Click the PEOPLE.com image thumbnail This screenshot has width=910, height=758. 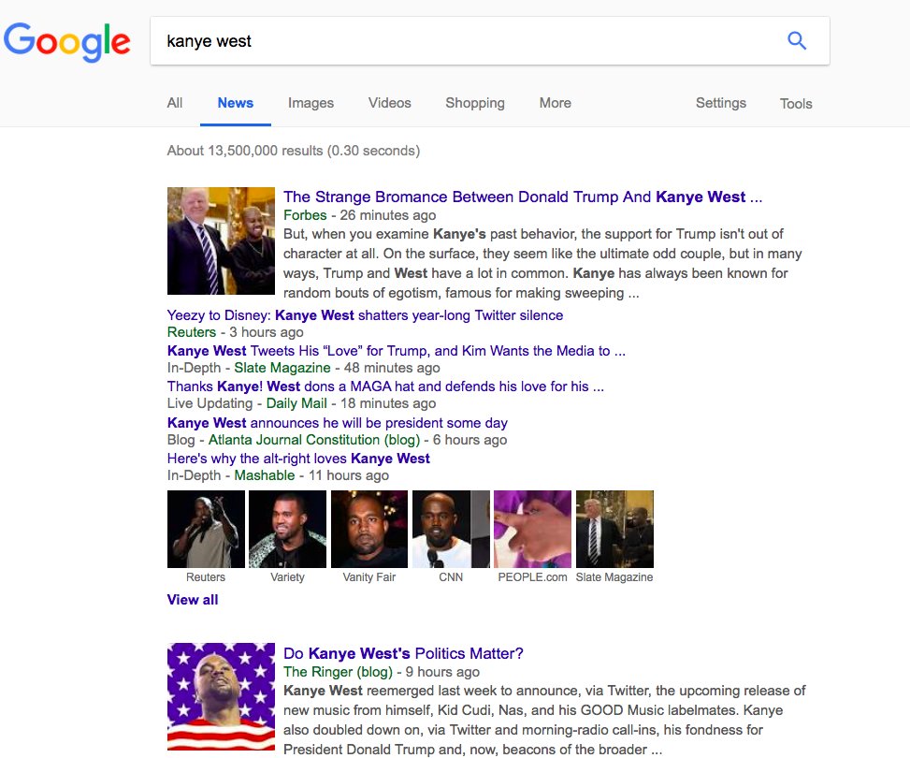(x=532, y=529)
